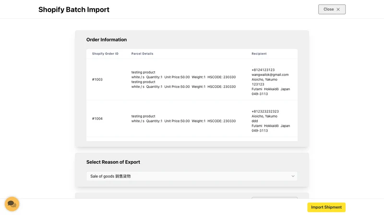Click recipient text '123123' in order #1003
Screen dimensions: 384x216
(258, 84)
